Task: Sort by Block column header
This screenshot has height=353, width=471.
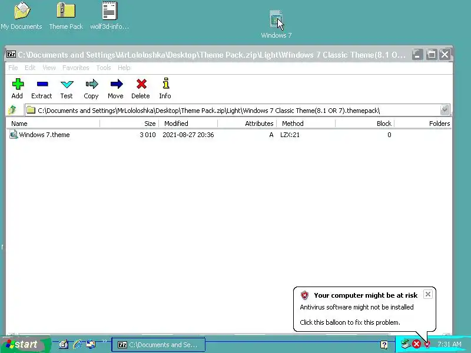Action: coord(365,124)
